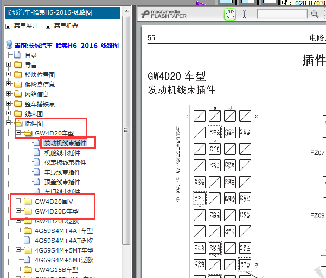Select the hand pan tool in FlashPaper
This screenshot has height=278, width=326.
click(230, 14)
